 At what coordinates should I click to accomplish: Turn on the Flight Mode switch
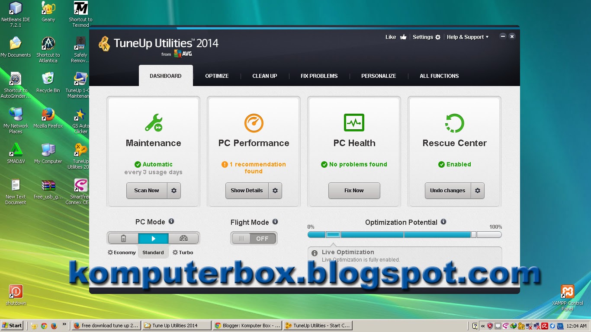click(x=254, y=239)
